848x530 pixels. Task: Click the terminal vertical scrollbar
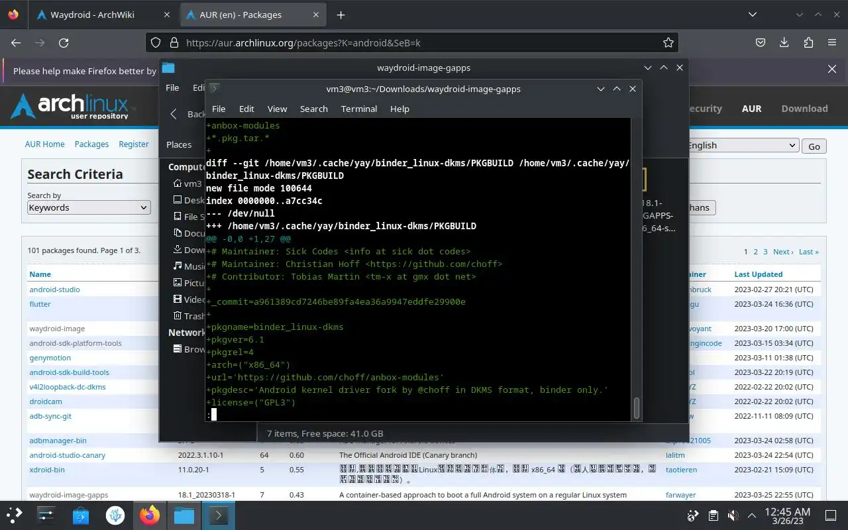click(x=637, y=409)
